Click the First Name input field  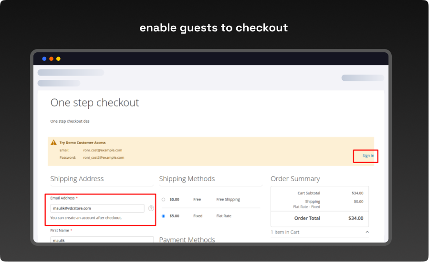102,240
